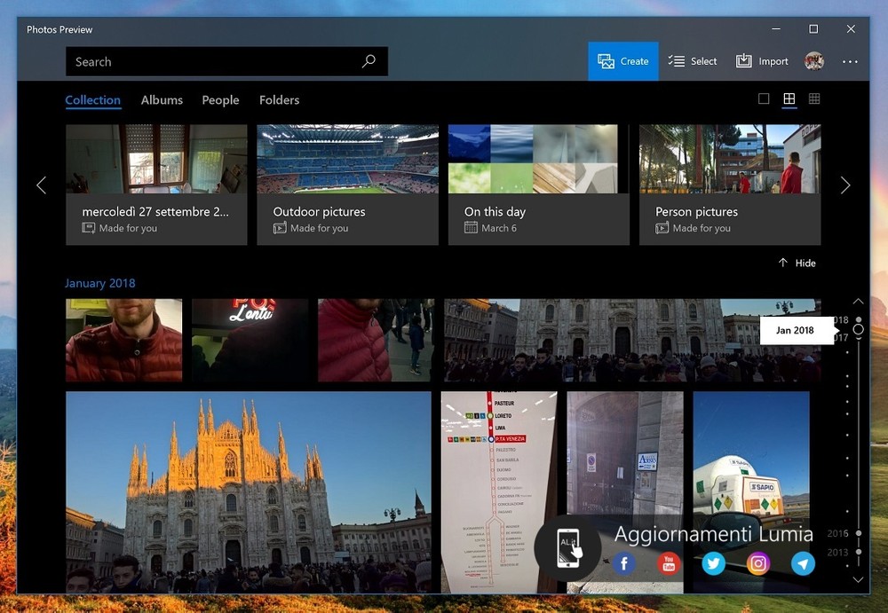Open the neon sign photo

pyautogui.click(x=250, y=340)
